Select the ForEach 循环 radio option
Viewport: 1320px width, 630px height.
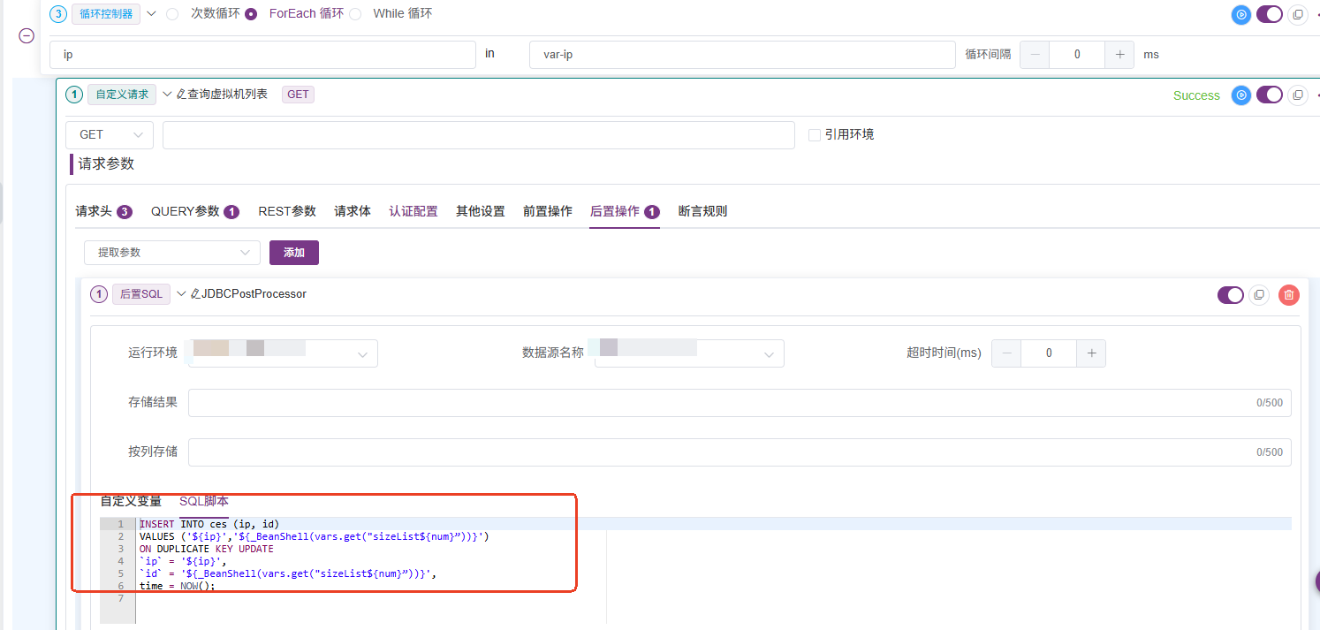coord(251,14)
